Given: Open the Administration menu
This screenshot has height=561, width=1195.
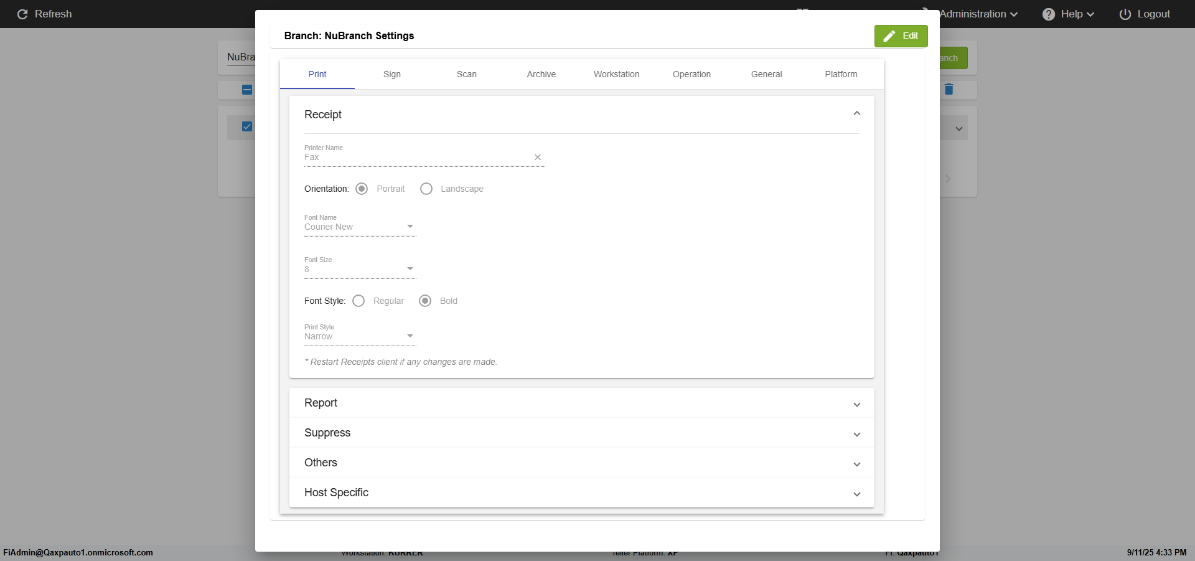Looking at the screenshot, I should coord(978,14).
